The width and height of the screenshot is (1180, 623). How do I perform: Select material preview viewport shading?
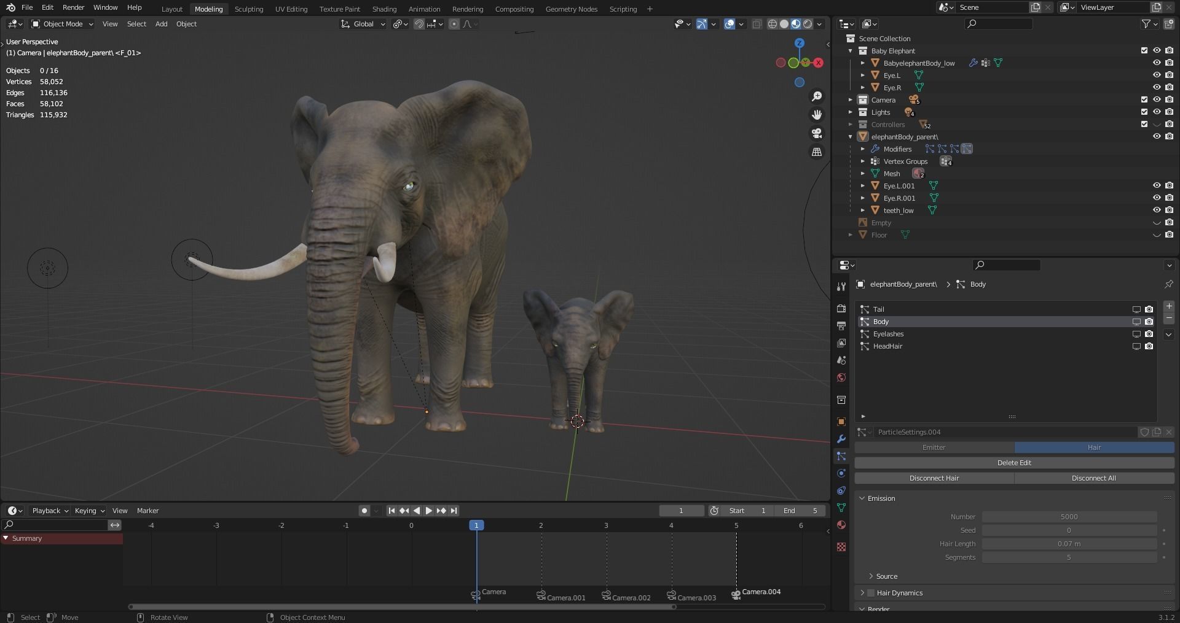point(796,24)
